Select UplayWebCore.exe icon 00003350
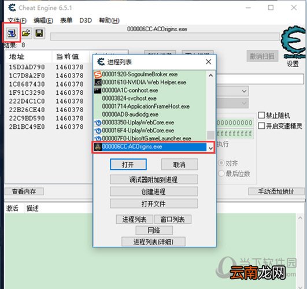Viewport: 307px width, 289px height. (x=98, y=123)
